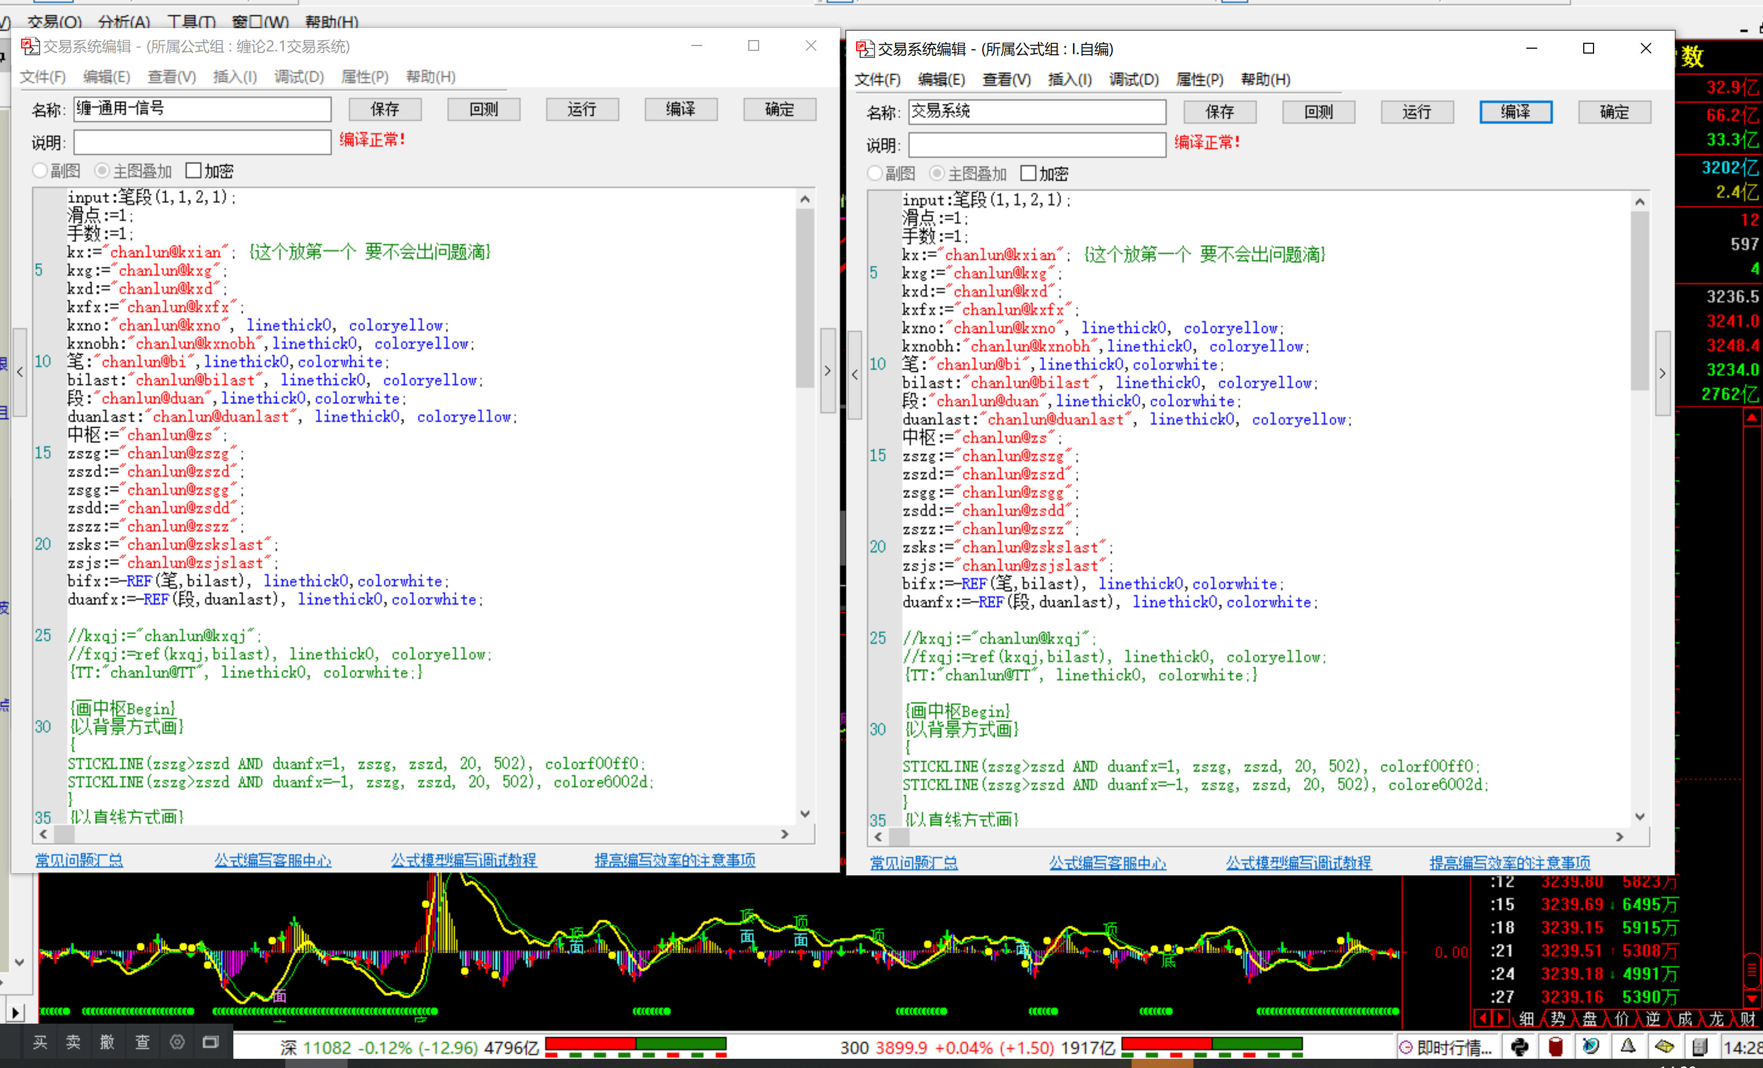Image resolution: width=1763 pixels, height=1068 pixels.
Task: Click the 买 (buy) trading icon
Action: tap(40, 1042)
